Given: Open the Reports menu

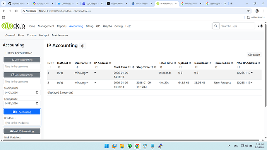Looking at the screenshot, I should [x=62, y=26].
